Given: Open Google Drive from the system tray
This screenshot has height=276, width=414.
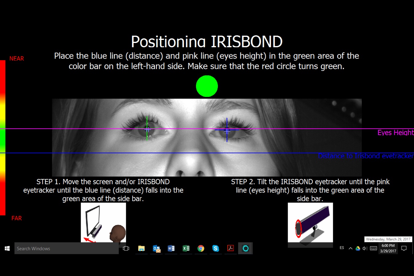Looking at the screenshot, I should 357,248.
